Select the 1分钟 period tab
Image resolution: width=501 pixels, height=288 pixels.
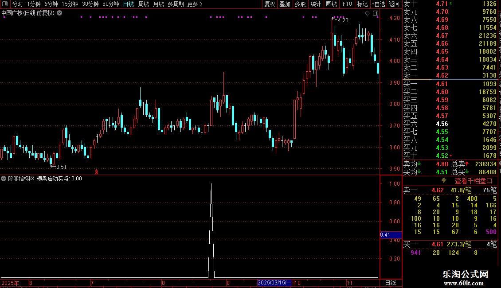(x=34, y=4)
